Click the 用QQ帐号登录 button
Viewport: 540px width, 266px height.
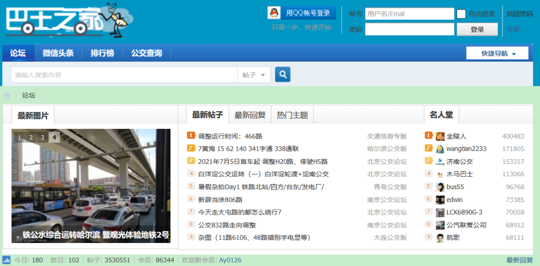pos(301,13)
